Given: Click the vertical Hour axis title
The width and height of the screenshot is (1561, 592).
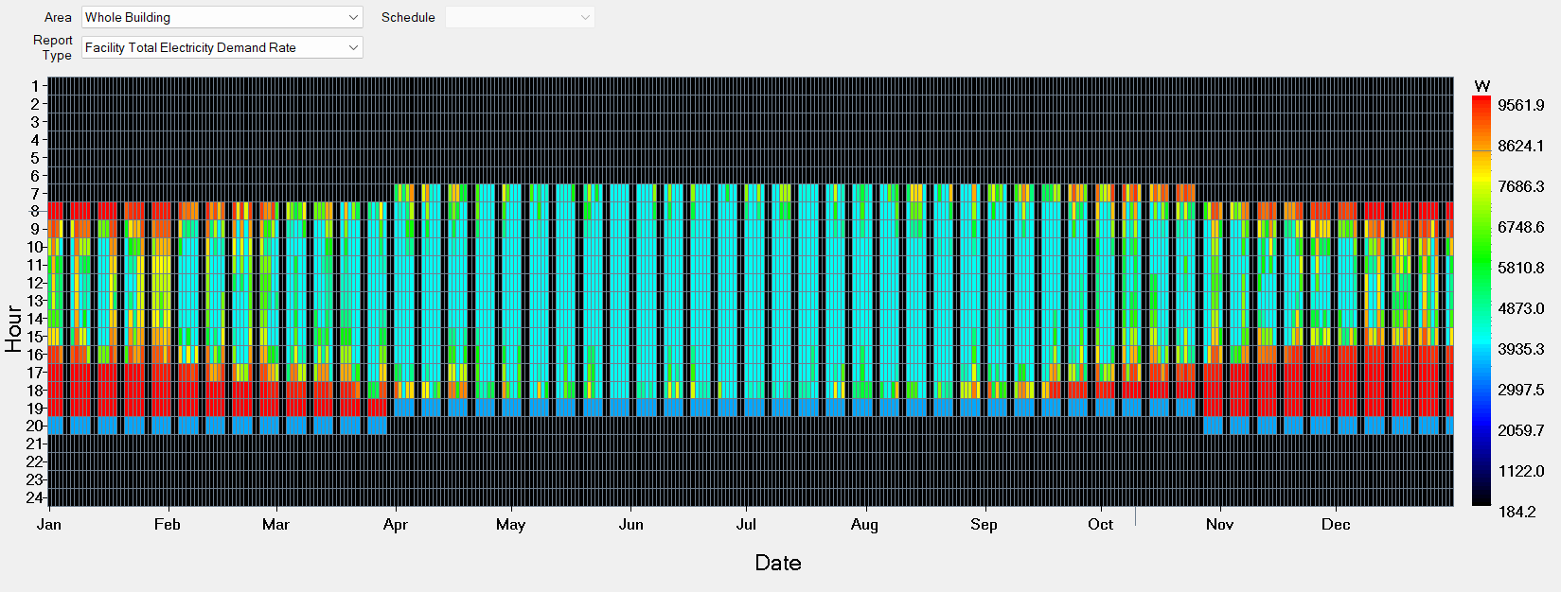Looking at the screenshot, I should (13, 328).
